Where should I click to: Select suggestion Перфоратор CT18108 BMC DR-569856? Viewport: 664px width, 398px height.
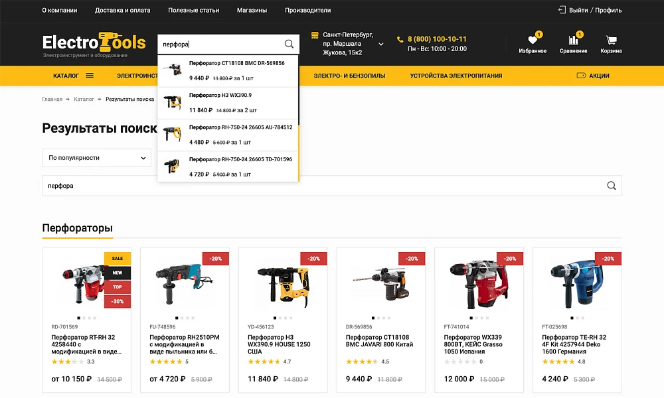click(228, 70)
